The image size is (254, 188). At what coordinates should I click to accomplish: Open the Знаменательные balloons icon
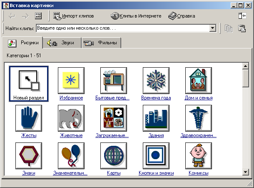pyautogui.click(x=71, y=156)
